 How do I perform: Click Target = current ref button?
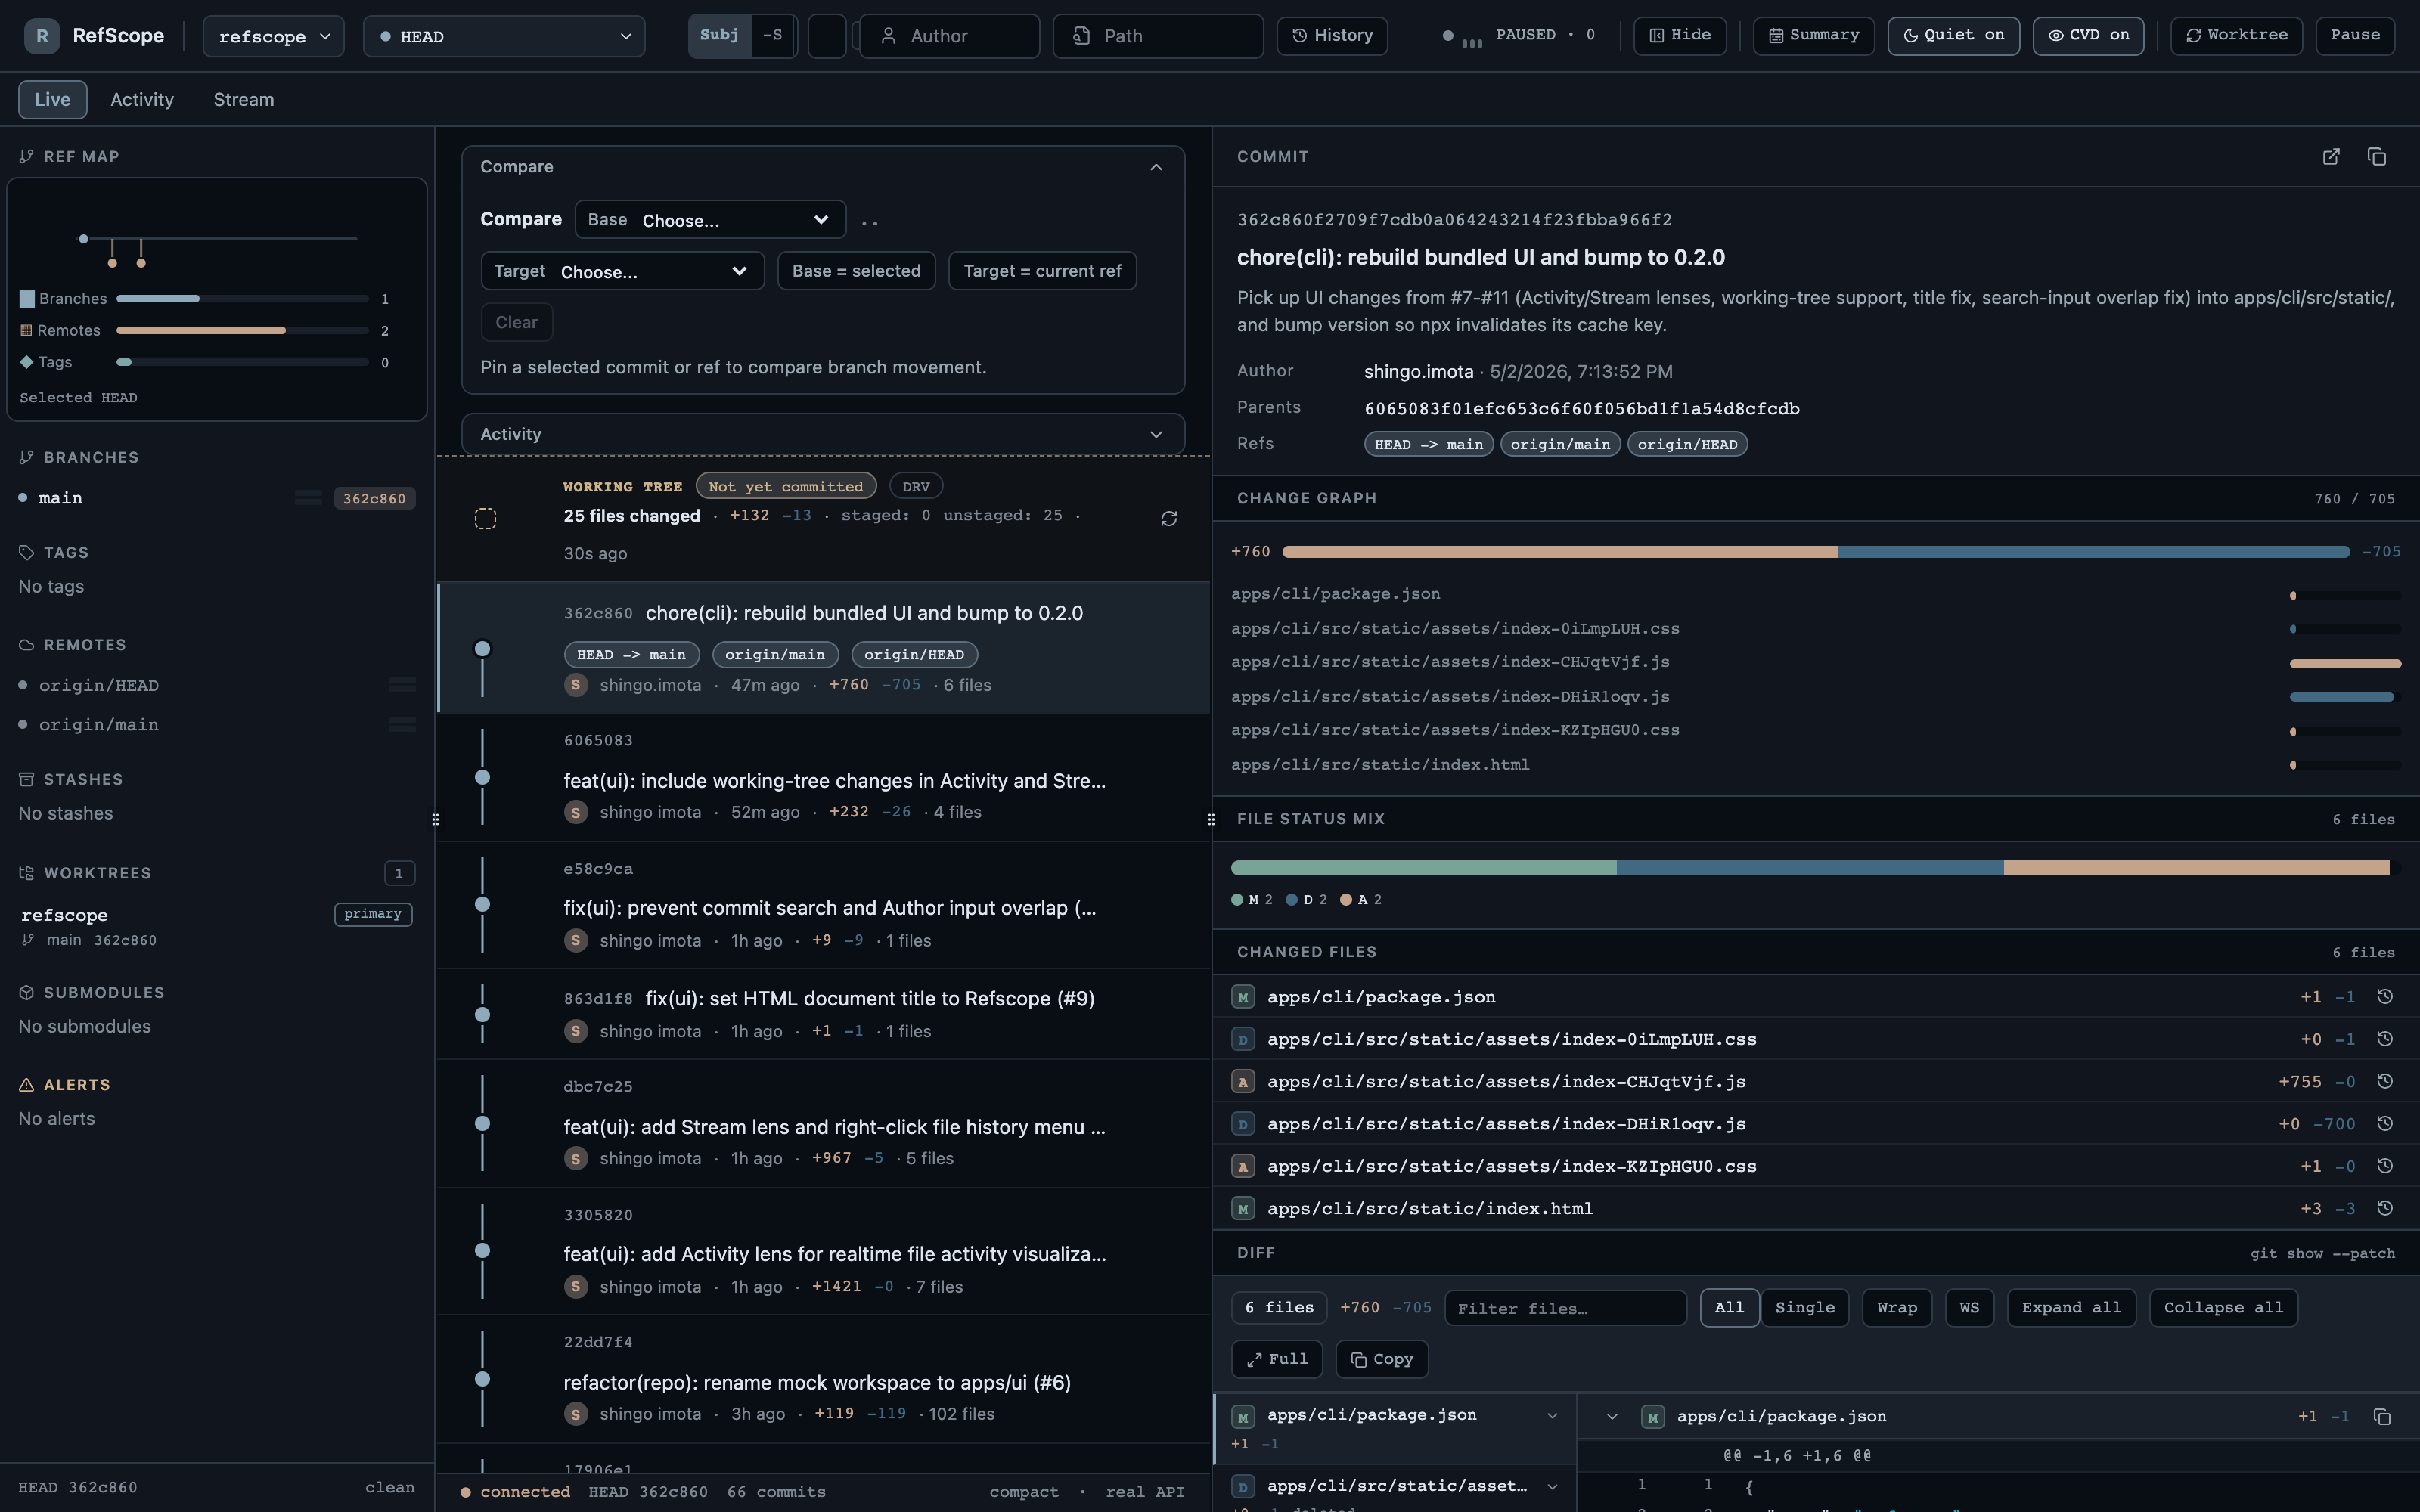click(1042, 271)
